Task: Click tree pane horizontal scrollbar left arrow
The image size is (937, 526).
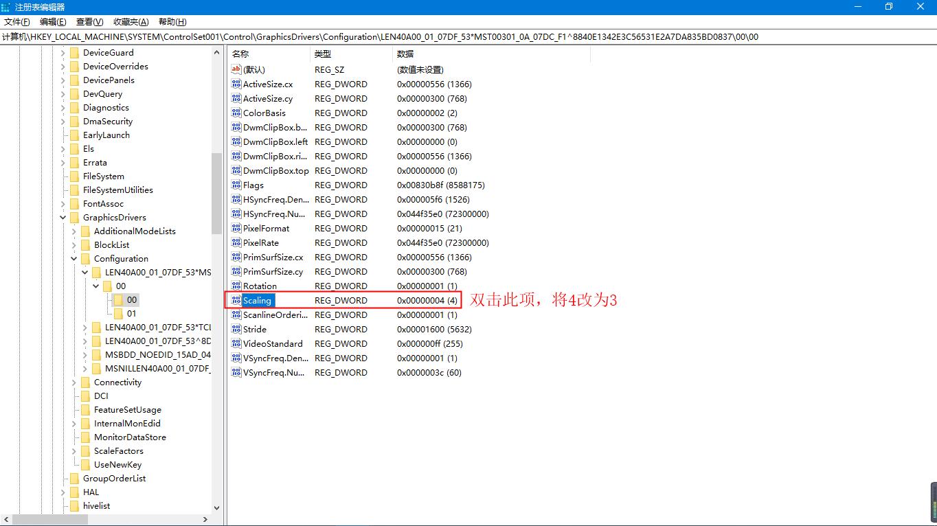Action: click(7, 520)
